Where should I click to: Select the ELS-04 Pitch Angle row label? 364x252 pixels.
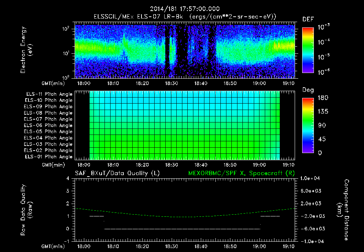tap(48, 138)
